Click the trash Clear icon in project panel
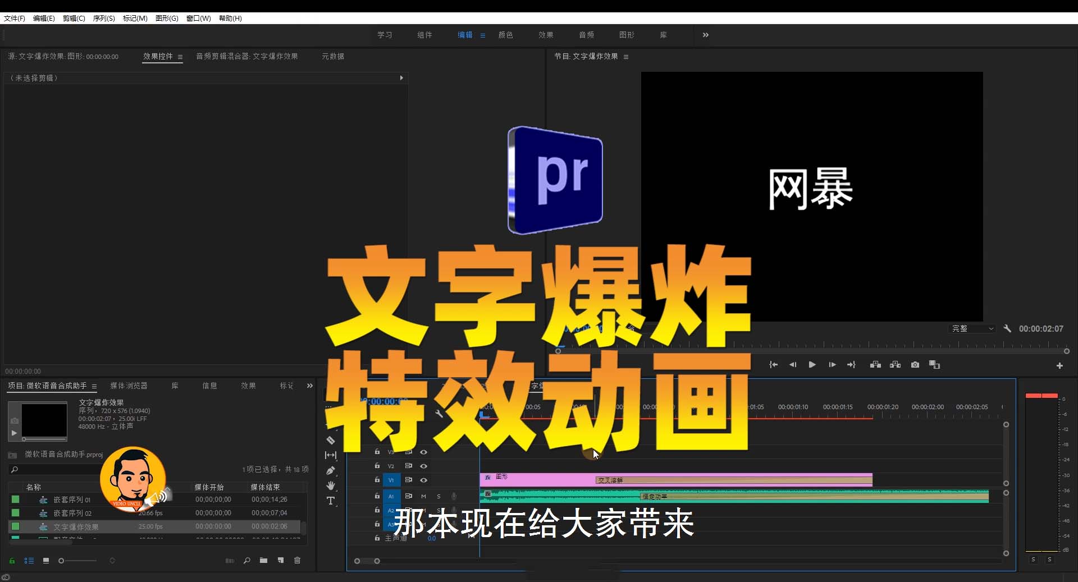Viewport: 1078px width, 582px height. 298,560
